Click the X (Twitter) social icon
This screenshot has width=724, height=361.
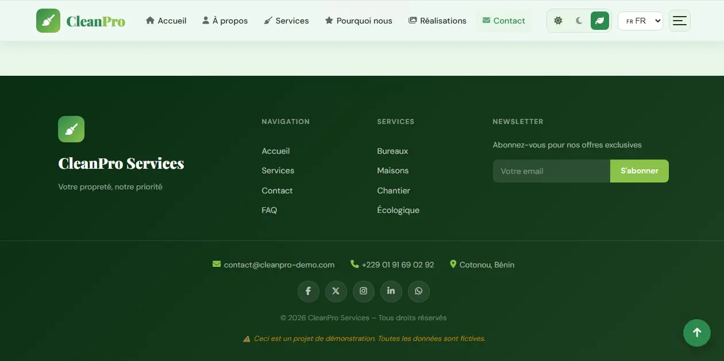pos(336,291)
